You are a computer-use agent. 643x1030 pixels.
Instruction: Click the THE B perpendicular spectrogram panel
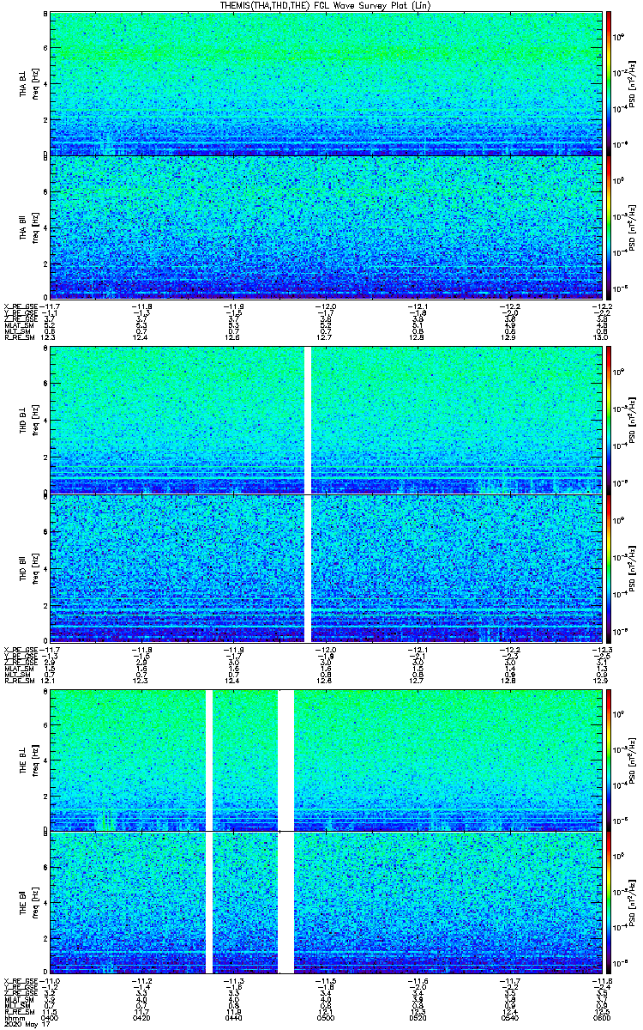[326, 760]
